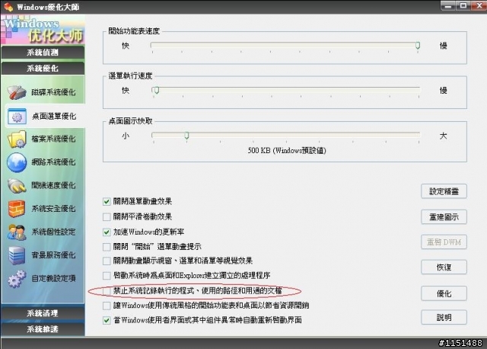
Task: Click the 選單執行速度 slider thumb
Action: (x=157, y=91)
